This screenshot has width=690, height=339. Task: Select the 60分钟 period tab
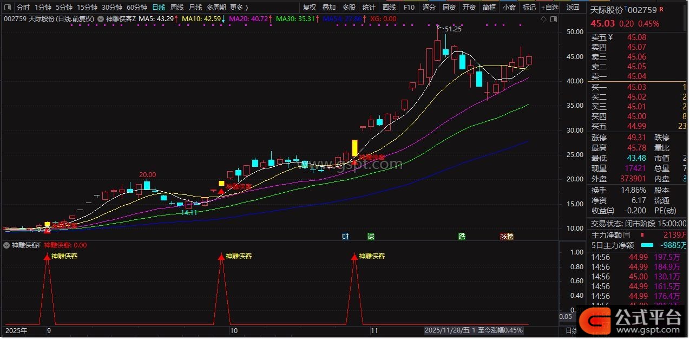136,8
